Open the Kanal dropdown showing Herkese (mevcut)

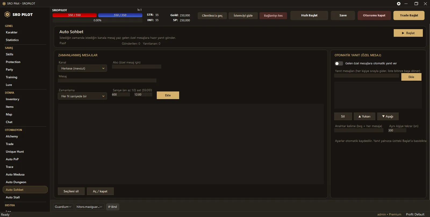pyautogui.click(x=82, y=68)
